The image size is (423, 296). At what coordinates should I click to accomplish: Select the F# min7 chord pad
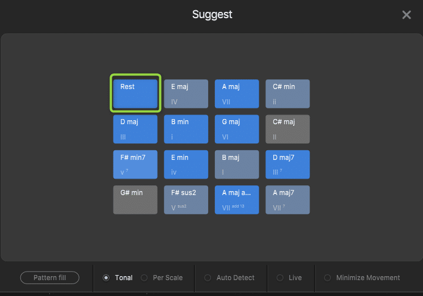click(x=136, y=164)
